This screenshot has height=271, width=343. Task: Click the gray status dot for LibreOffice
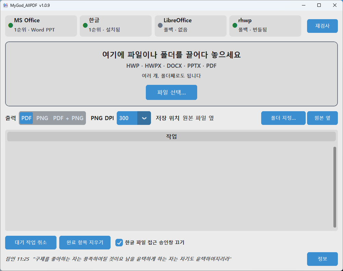tap(160, 25)
